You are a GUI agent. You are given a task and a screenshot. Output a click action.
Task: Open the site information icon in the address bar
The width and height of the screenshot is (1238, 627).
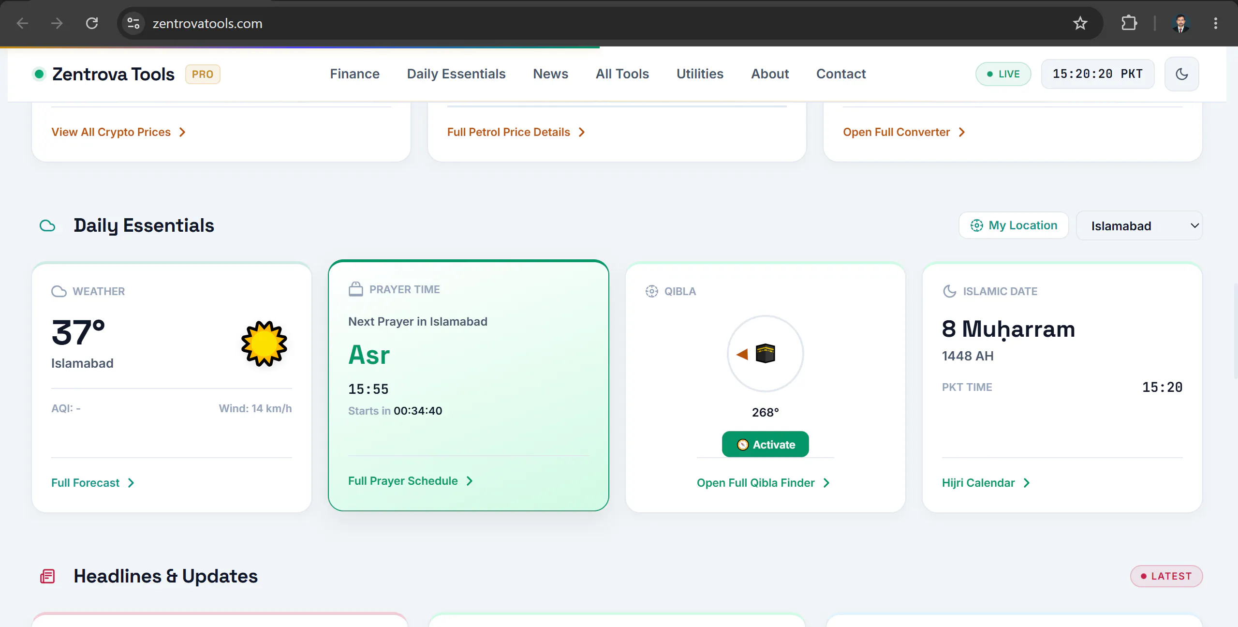click(x=133, y=23)
